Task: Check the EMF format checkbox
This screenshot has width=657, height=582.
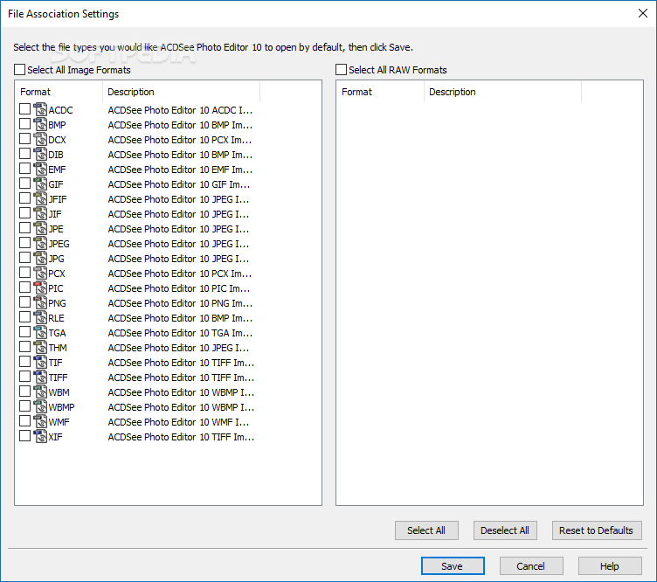Action: tap(24, 169)
